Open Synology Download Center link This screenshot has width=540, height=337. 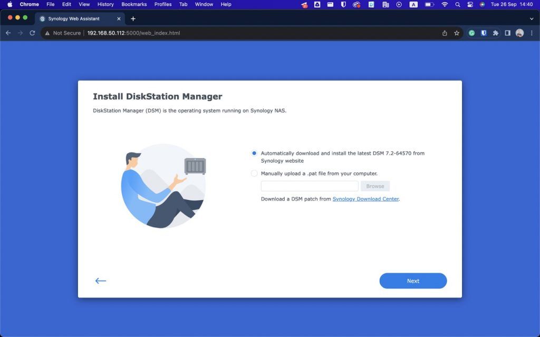tap(365, 199)
